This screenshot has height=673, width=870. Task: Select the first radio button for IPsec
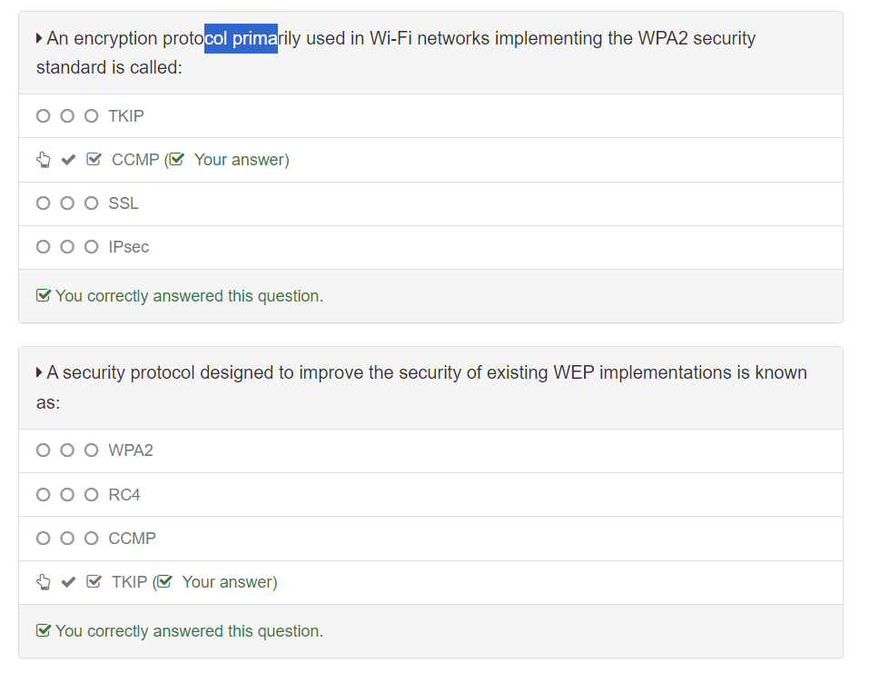coord(43,247)
